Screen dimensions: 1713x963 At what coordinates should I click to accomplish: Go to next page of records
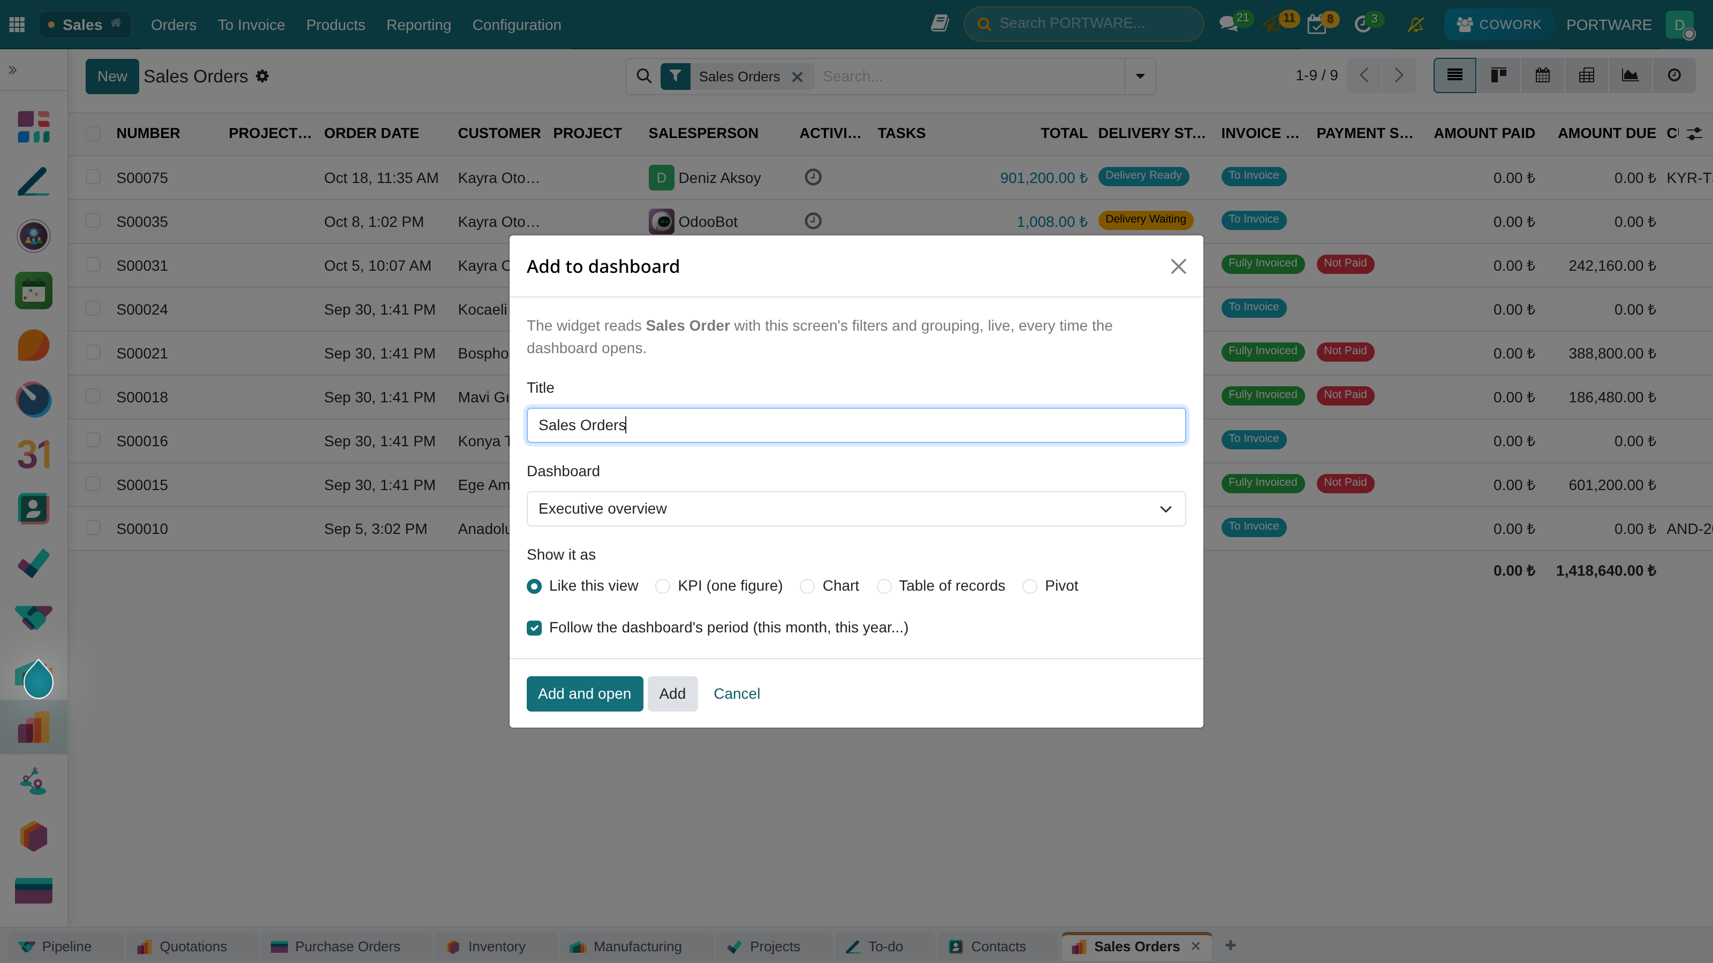point(1398,75)
